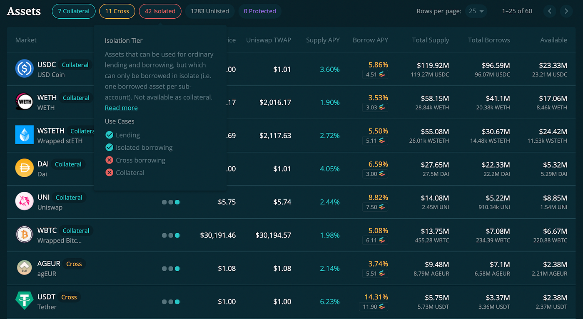
Task: Click the UNI Collateral tag
Action: tap(69, 198)
